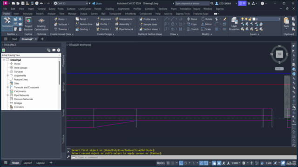The image size is (298, 167).
Task: Expand the Alignments tree node
Action: (x=7, y=76)
